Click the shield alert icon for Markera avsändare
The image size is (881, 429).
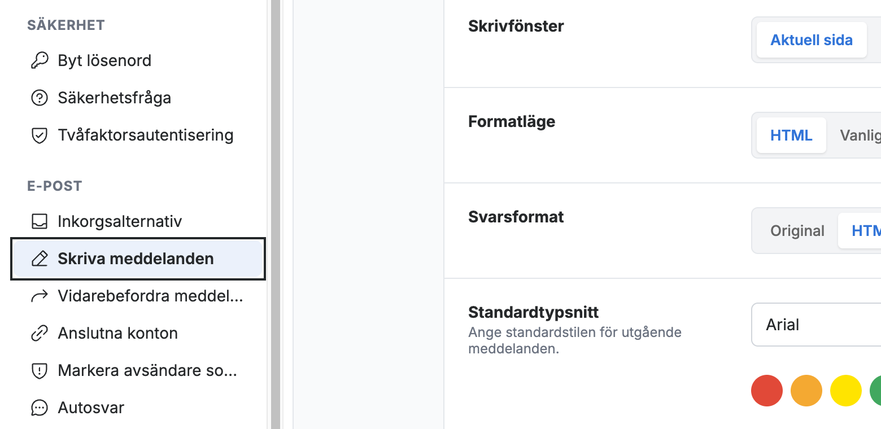(x=39, y=371)
